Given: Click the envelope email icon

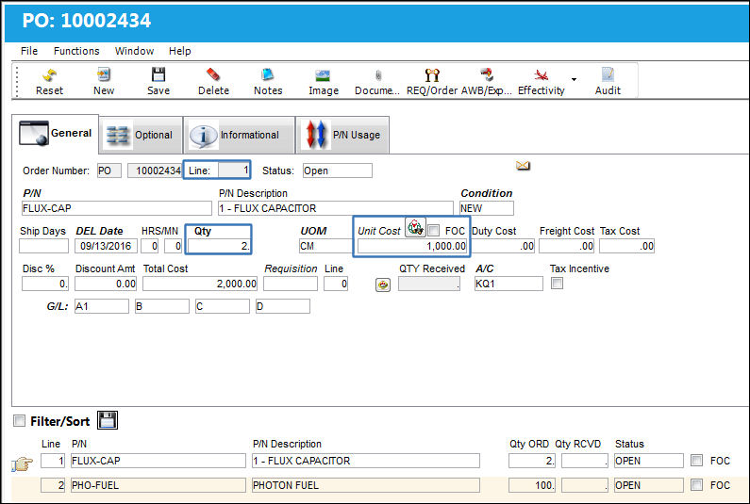Looking at the screenshot, I should 523,166.
